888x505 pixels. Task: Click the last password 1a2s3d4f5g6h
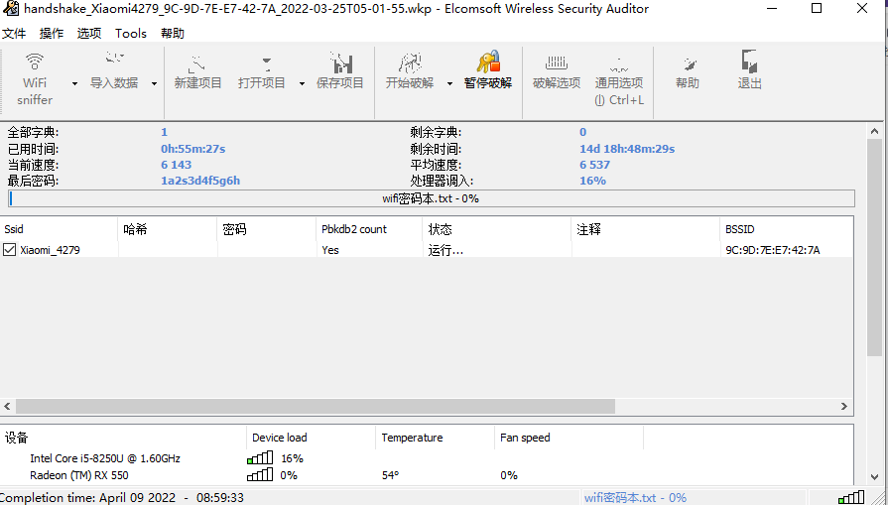(x=200, y=181)
